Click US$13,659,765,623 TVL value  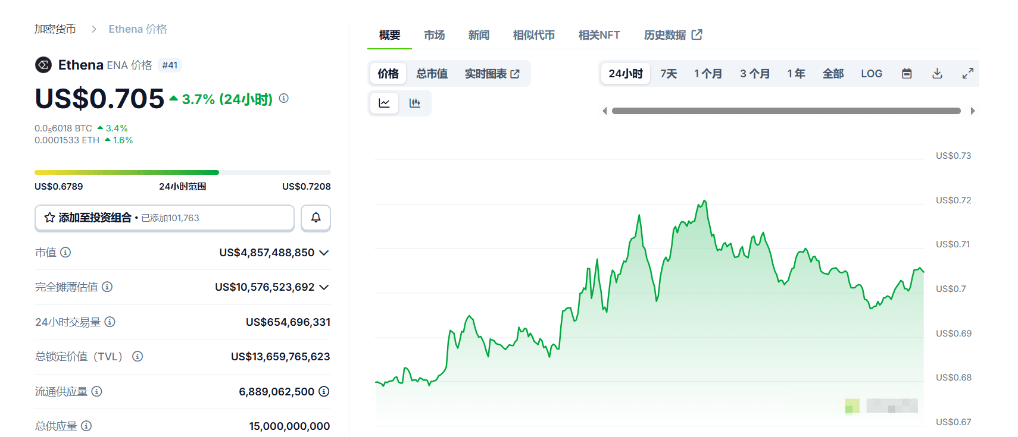click(x=280, y=357)
